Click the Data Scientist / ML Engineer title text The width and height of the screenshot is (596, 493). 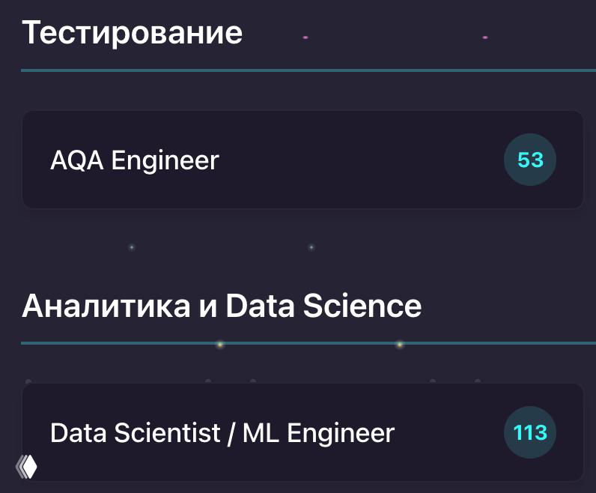(222, 433)
